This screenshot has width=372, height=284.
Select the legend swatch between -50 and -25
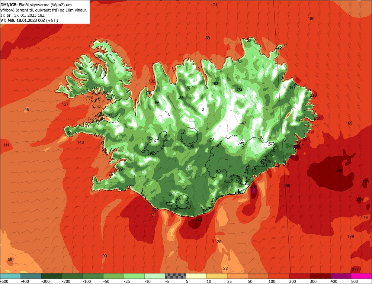coord(113,276)
